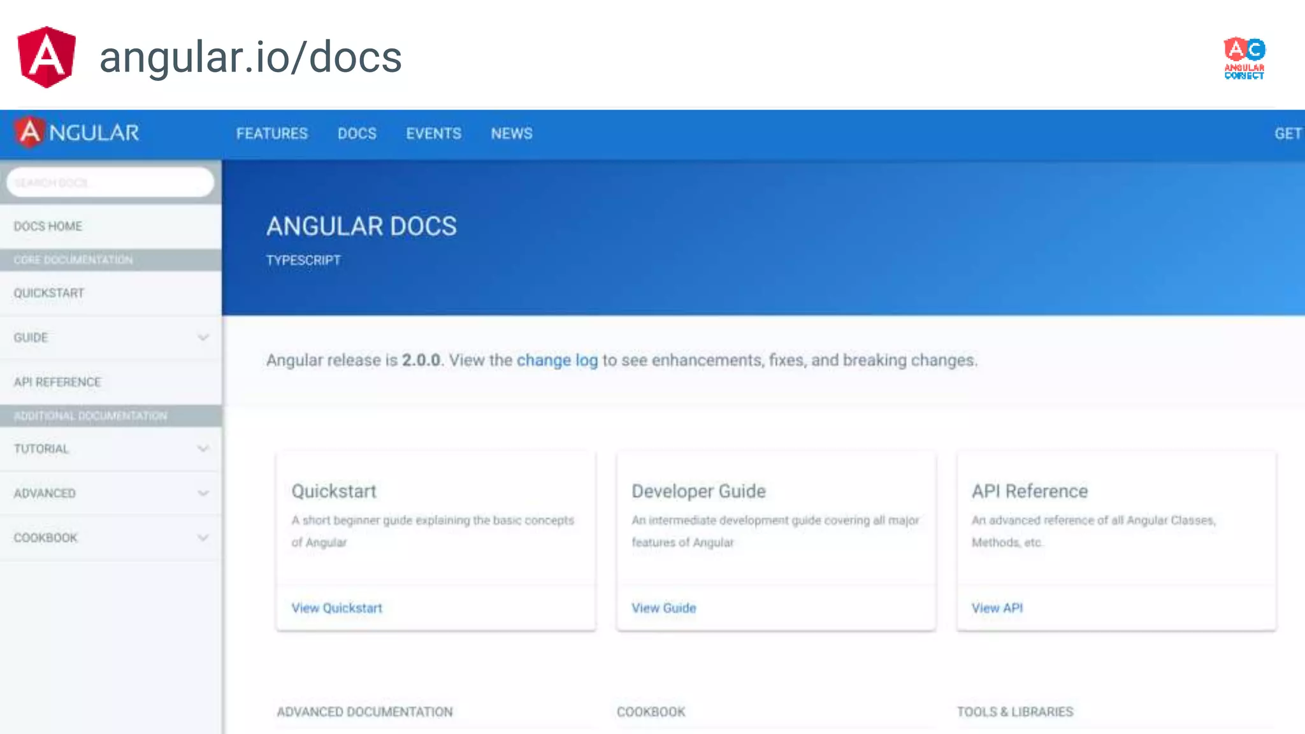
Task: Open the Tutorial sidebar entry
Action: pyautogui.click(x=41, y=449)
